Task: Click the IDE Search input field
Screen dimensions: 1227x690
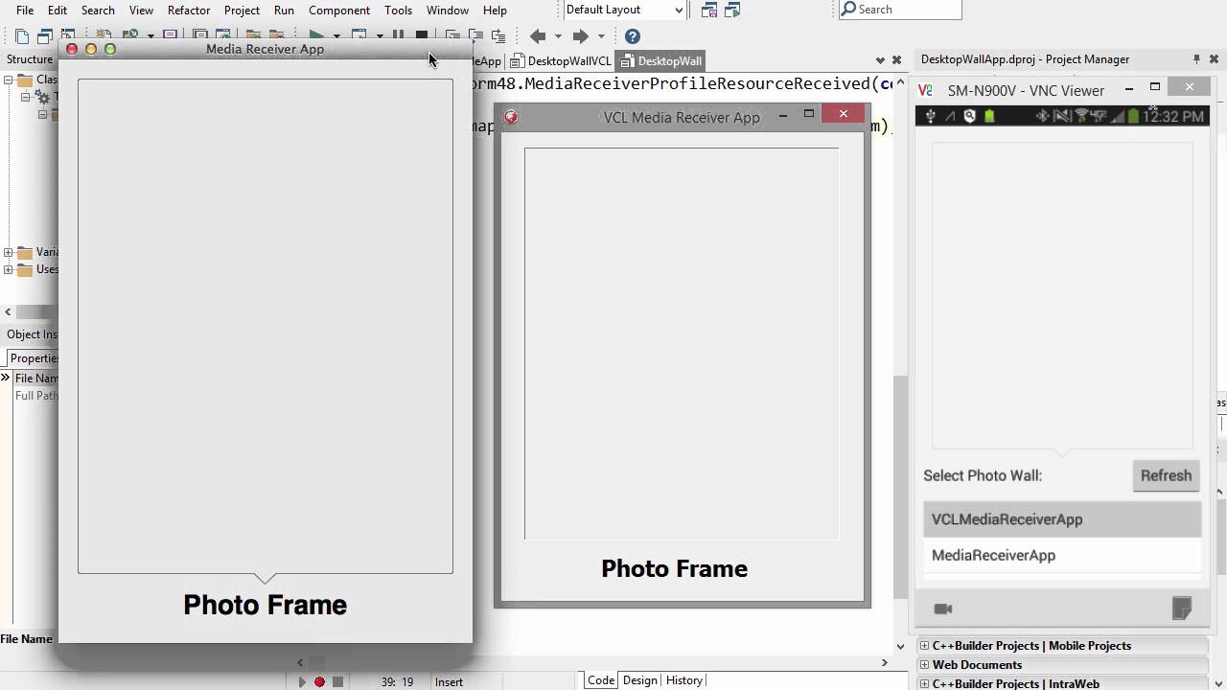Action: pos(906,10)
